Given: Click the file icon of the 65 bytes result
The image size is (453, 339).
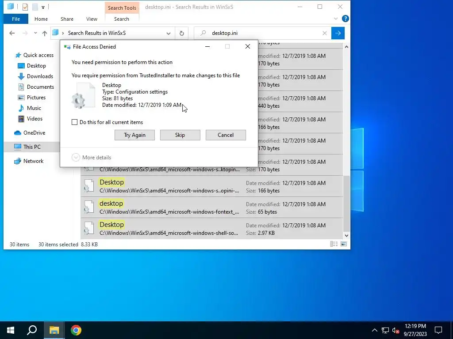Looking at the screenshot, I should 88,207.
